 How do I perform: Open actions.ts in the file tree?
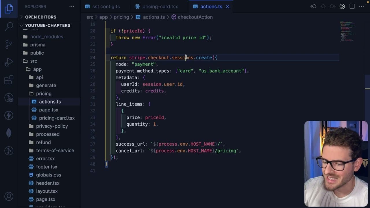pos(50,102)
